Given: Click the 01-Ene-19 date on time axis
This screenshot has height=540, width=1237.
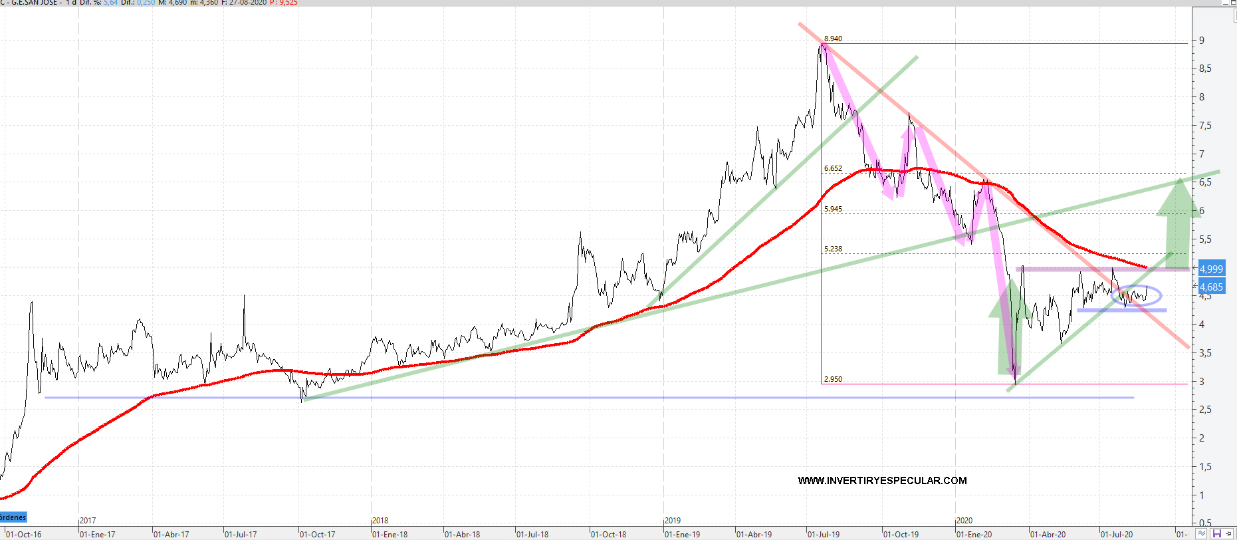Looking at the screenshot, I should pos(682,534).
